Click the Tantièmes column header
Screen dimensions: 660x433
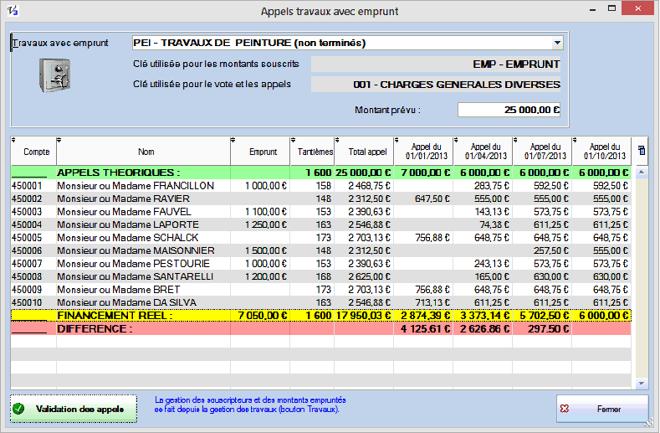pyautogui.click(x=312, y=152)
